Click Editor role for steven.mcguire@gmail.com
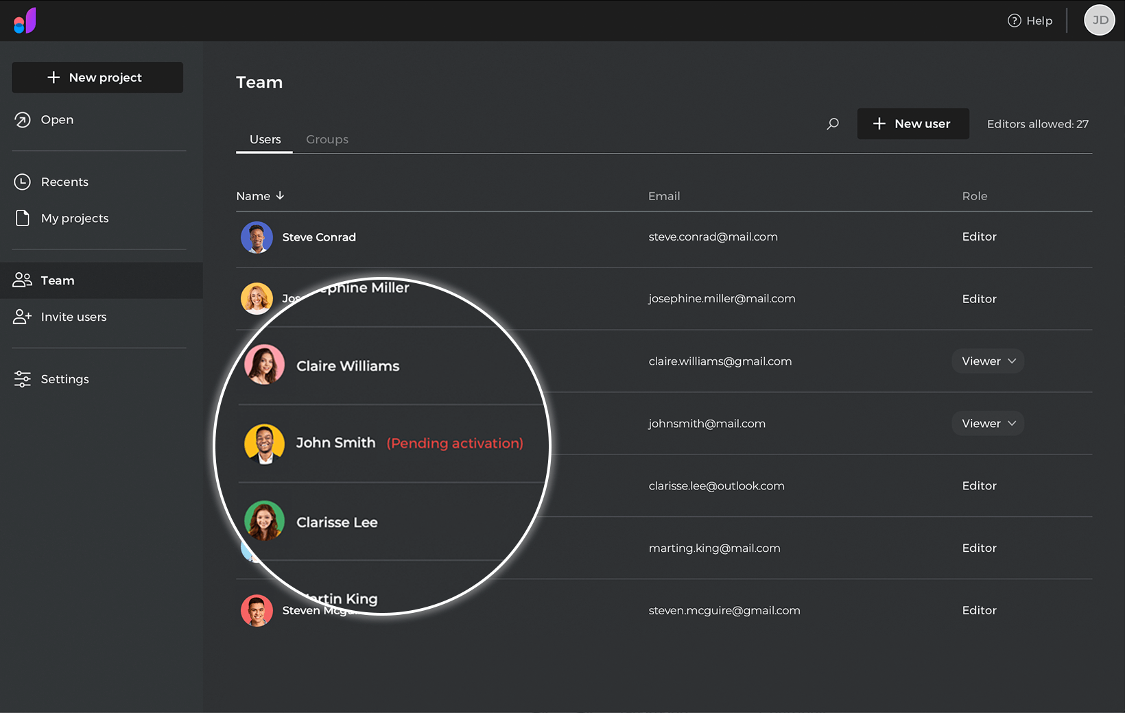1125x713 pixels. click(x=979, y=610)
